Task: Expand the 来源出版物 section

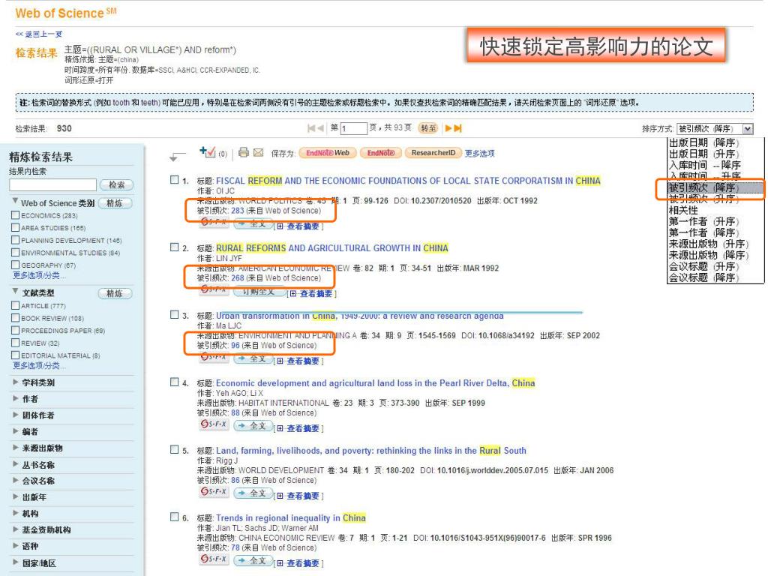Action: click(16, 447)
